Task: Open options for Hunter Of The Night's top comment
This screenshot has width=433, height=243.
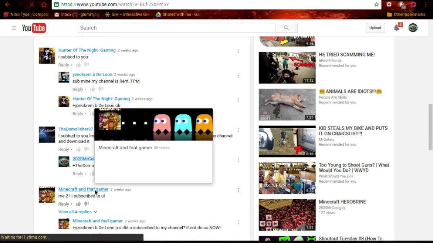Action: pyautogui.click(x=238, y=51)
